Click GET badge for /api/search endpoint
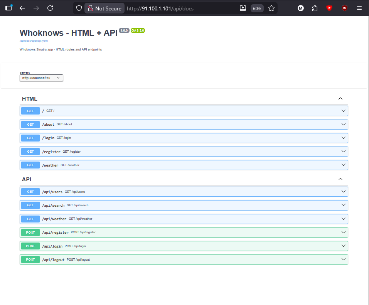The image size is (369, 305). tap(30, 205)
